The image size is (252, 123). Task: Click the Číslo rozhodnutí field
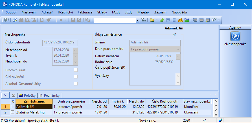[60, 43]
